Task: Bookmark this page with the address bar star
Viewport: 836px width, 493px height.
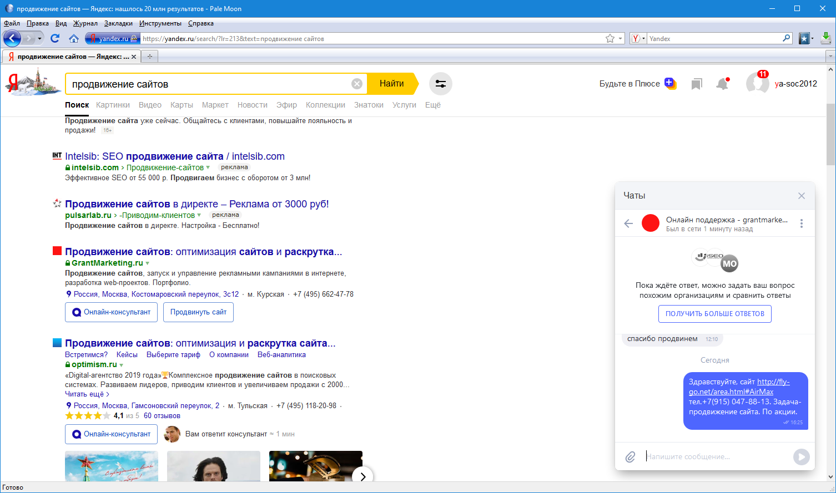Action: pyautogui.click(x=610, y=38)
